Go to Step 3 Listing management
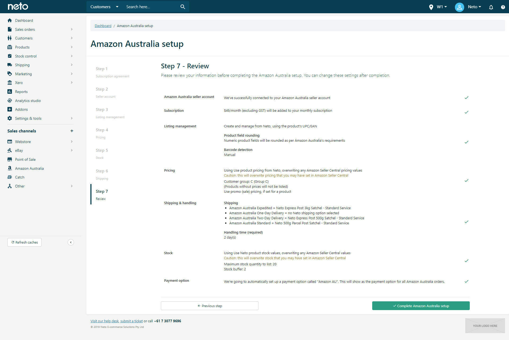This screenshot has height=340, width=509. point(110,113)
